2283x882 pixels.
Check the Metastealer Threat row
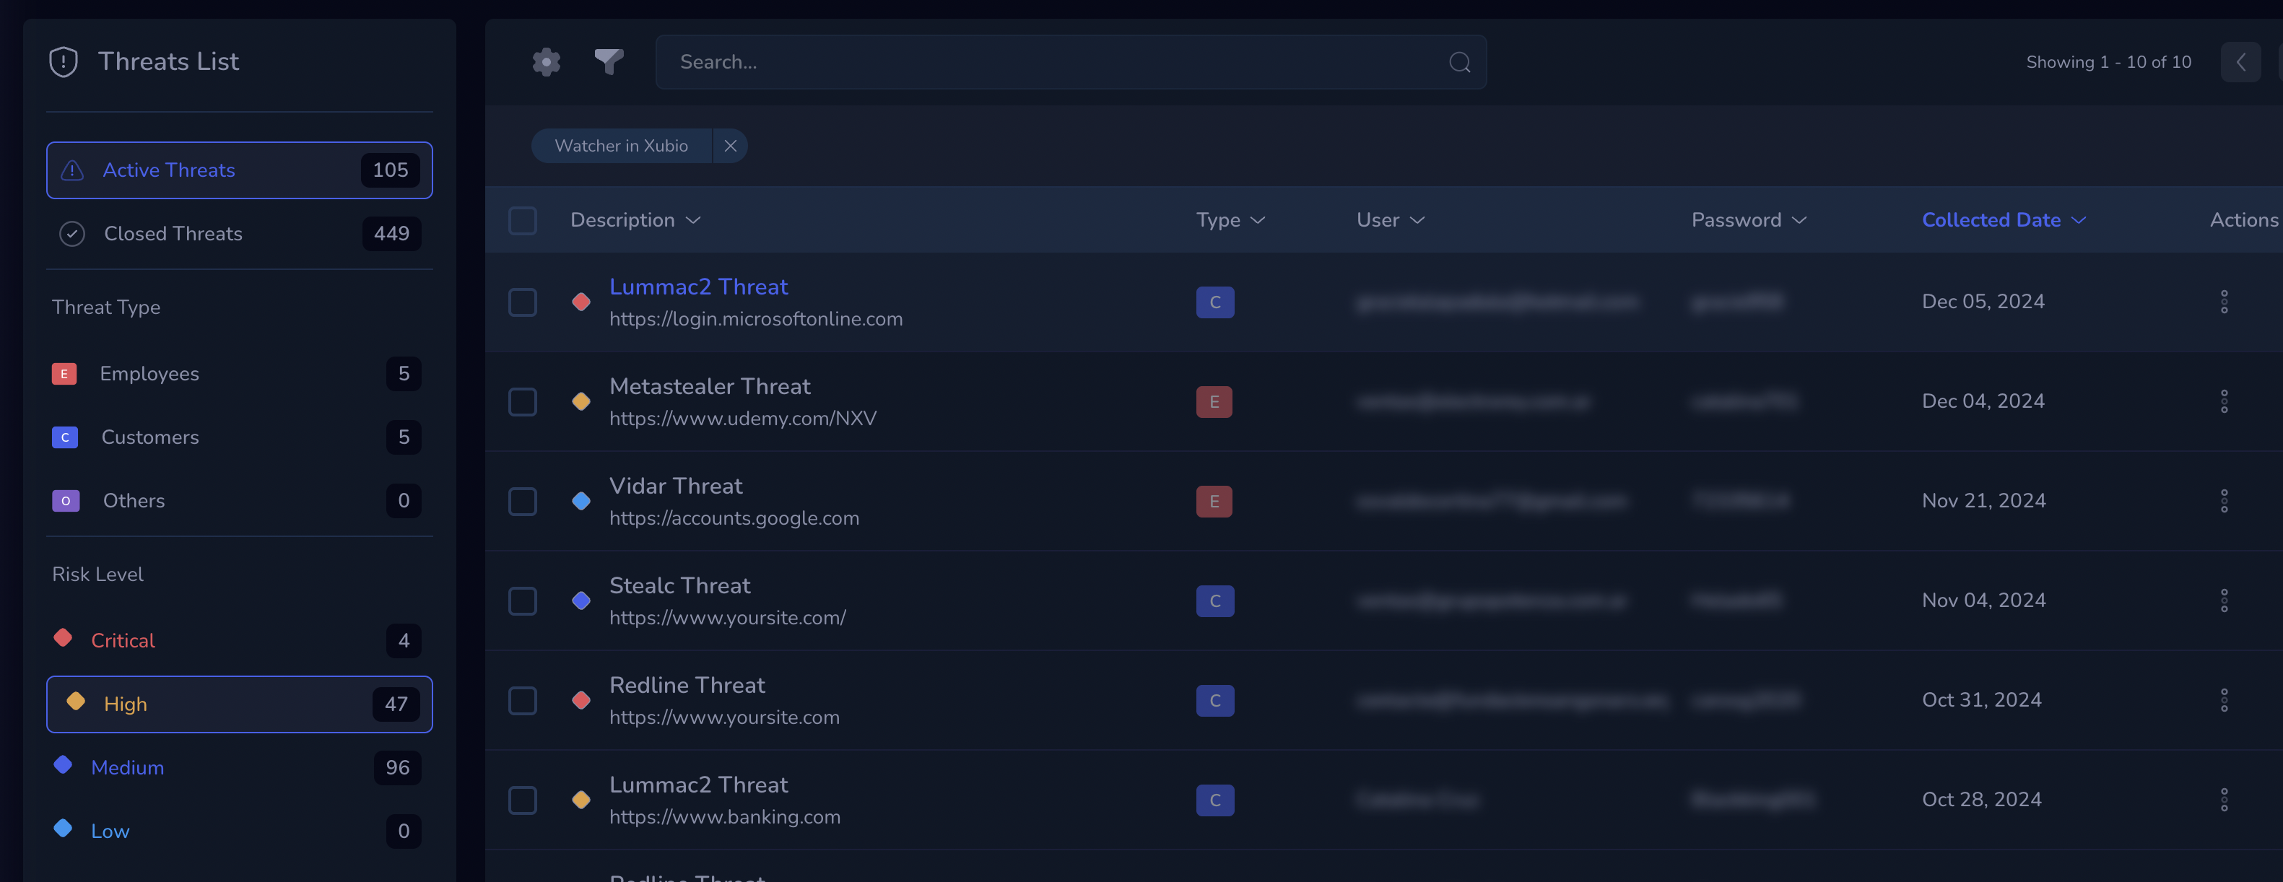coord(523,402)
